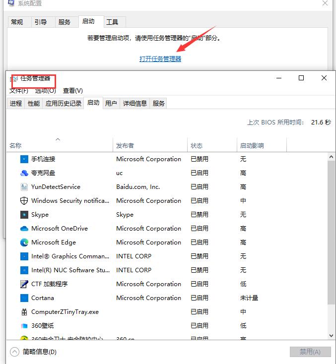
Task: Switch to the 性能 tab
Action: click(x=34, y=103)
